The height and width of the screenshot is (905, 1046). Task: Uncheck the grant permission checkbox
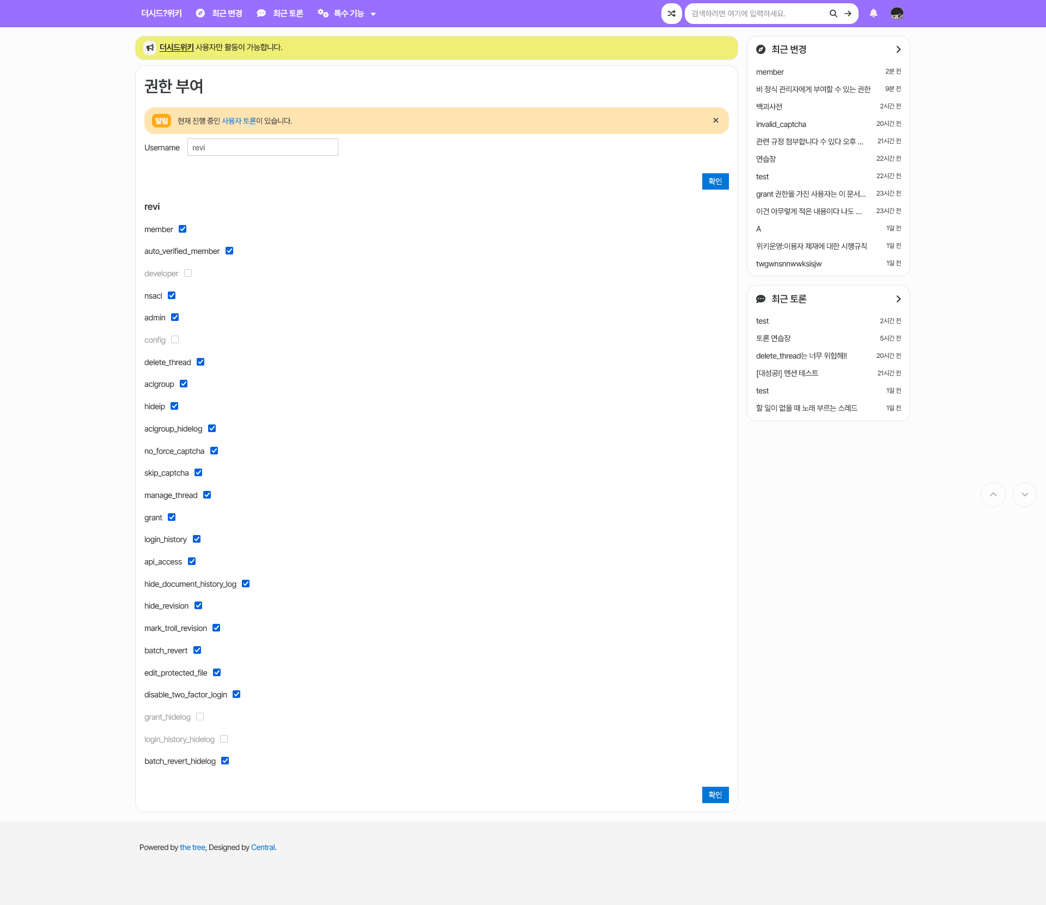click(x=172, y=517)
